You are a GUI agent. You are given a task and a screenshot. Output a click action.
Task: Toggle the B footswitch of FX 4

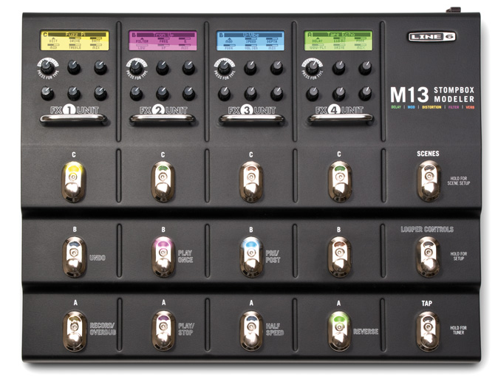pyautogui.click(x=340, y=257)
